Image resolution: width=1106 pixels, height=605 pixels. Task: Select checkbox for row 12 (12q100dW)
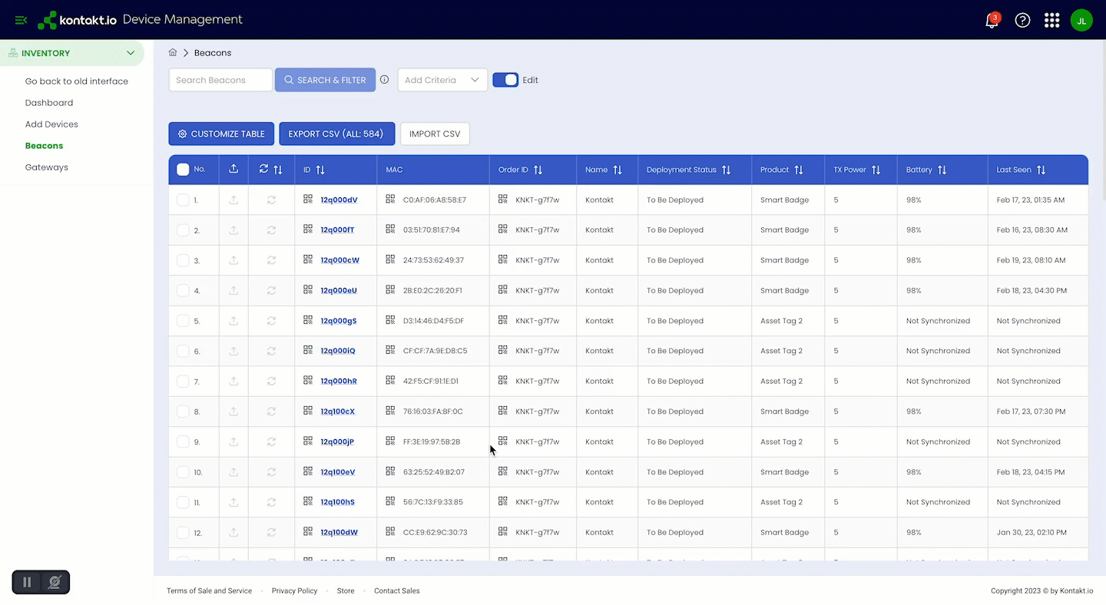pos(183,532)
